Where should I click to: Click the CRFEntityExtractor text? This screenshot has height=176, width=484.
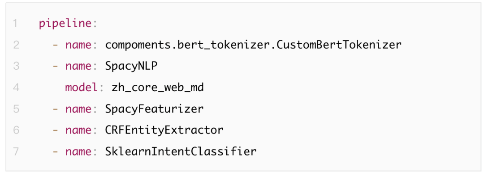[164, 131]
